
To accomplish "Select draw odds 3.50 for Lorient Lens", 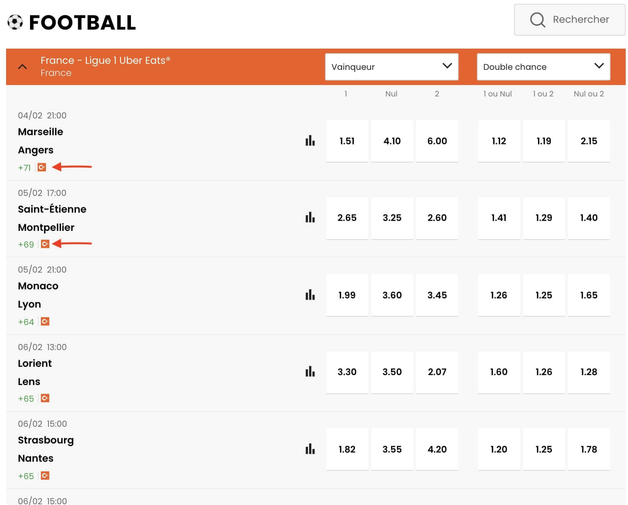I will coord(392,372).
